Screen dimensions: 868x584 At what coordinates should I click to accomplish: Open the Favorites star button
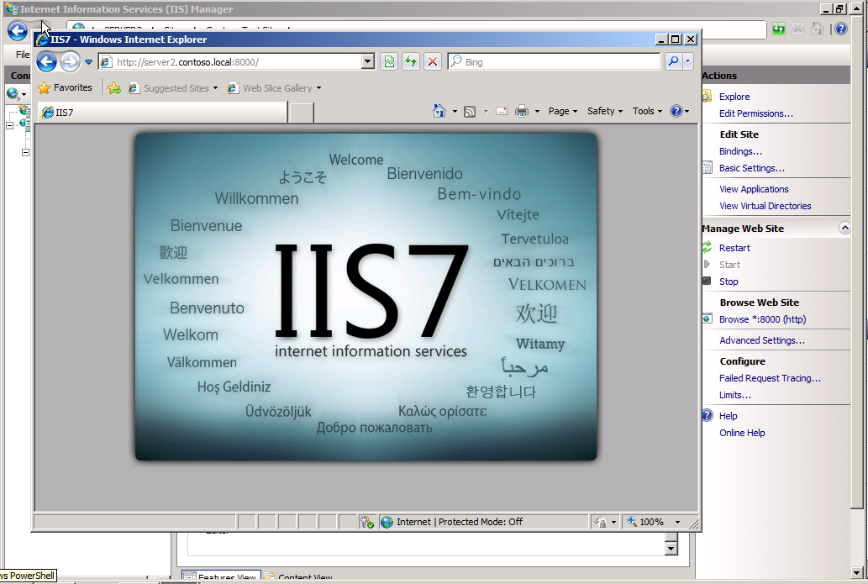click(x=66, y=87)
